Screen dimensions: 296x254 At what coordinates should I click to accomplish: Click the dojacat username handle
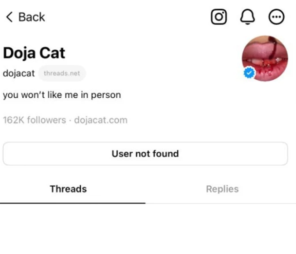pos(19,73)
